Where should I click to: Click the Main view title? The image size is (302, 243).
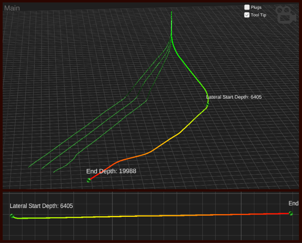[x=12, y=8]
